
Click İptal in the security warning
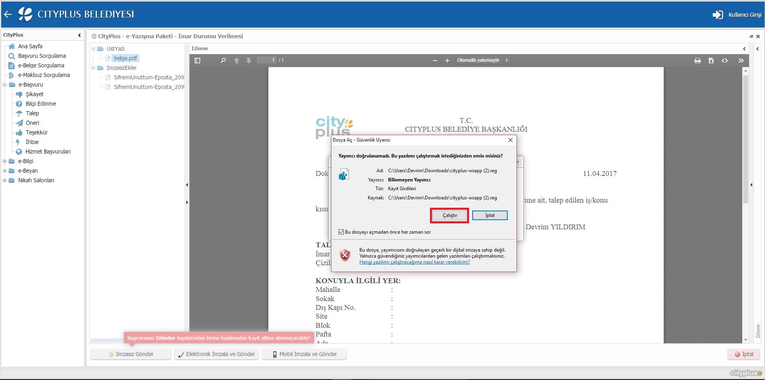pyautogui.click(x=490, y=215)
